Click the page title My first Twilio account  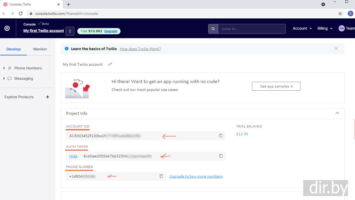pyautogui.click(x=83, y=64)
